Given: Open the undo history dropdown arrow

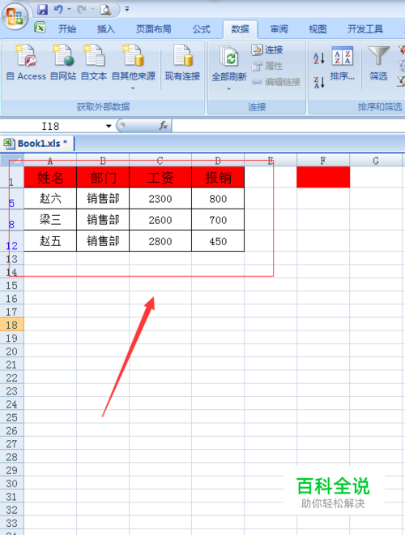Looking at the screenshot, I should [69, 10].
